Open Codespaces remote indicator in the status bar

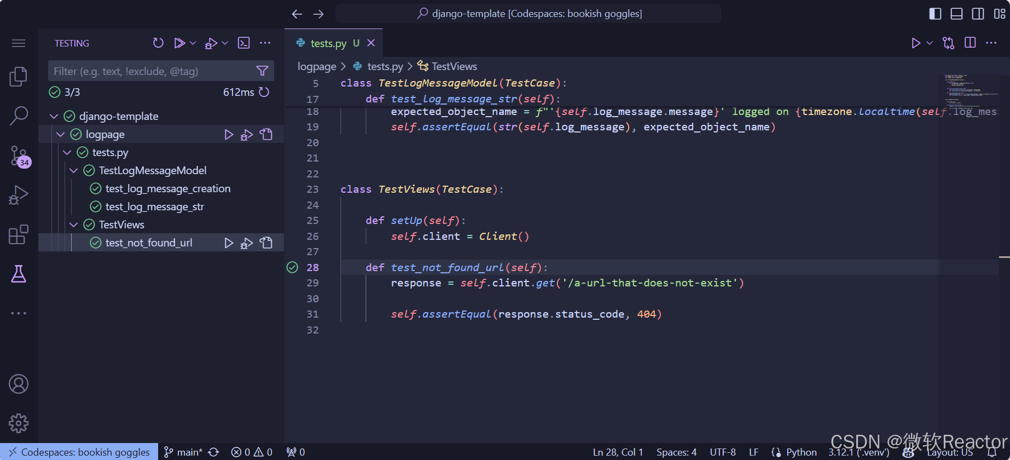(x=79, y=452)
